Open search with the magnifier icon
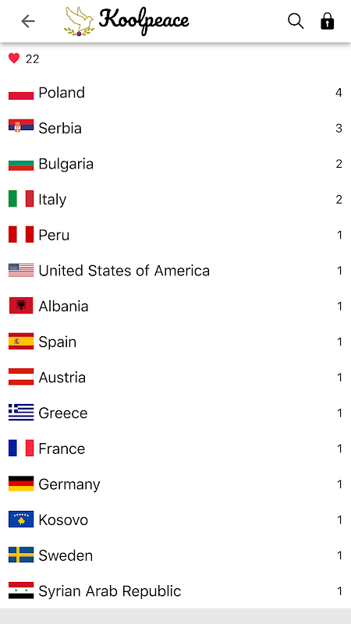 pyautogui.click(x=296, y=21)
